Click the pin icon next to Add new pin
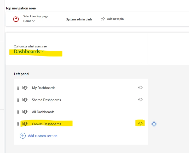Screen dimensions: 189x153 [103, 19]
